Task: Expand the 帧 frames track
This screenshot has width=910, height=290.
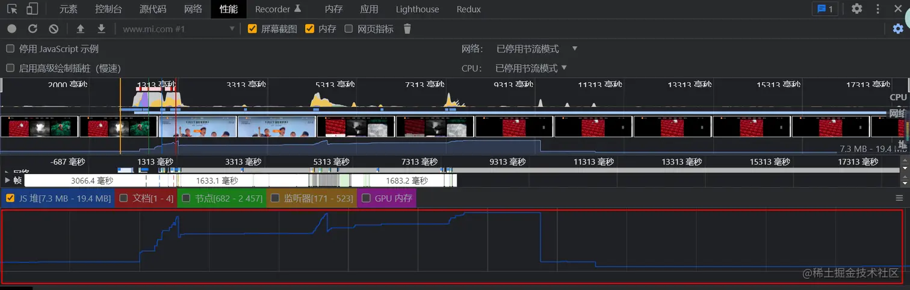Action: coord(7,180)
